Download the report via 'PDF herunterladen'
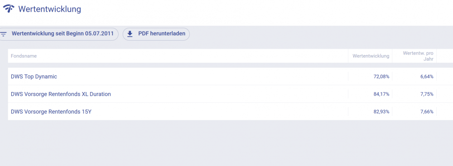Image resolution: width=453 pixels, height=166 pixels. (156, 34)
